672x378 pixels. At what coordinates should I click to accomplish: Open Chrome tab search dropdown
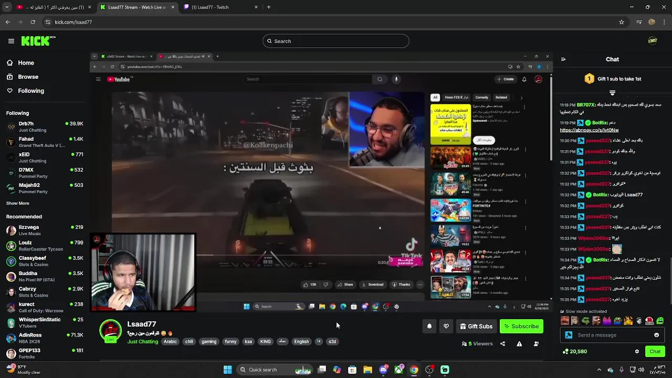coord(6,7)
